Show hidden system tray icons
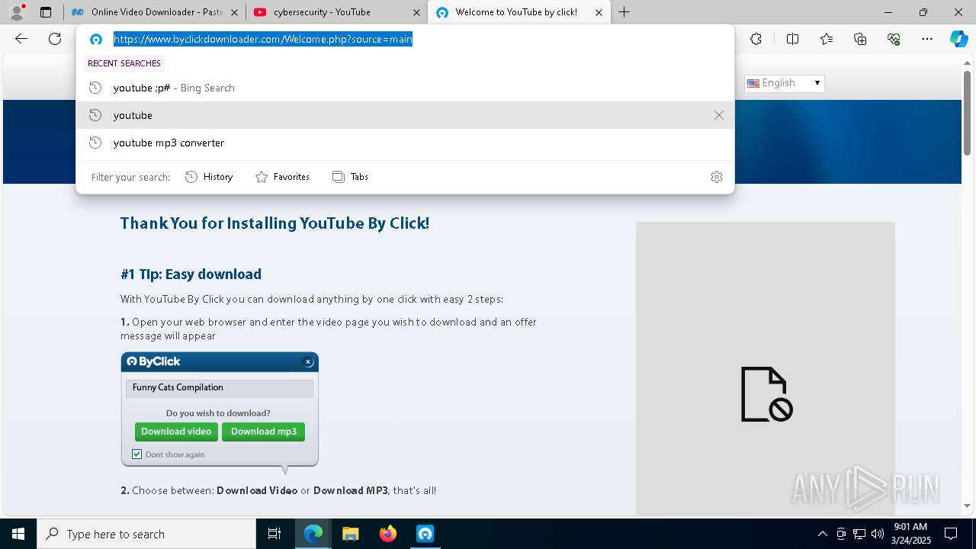The image size is (976, 549). tap(822, 534)
